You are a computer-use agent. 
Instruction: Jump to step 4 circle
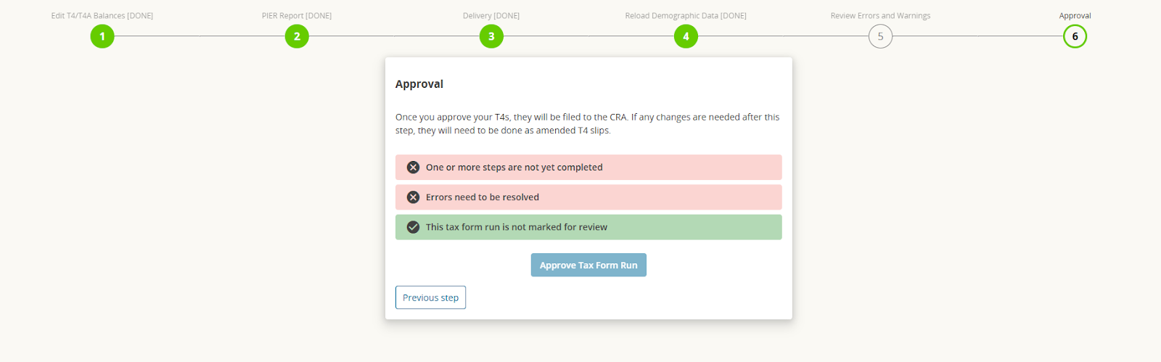pos(686,36)
